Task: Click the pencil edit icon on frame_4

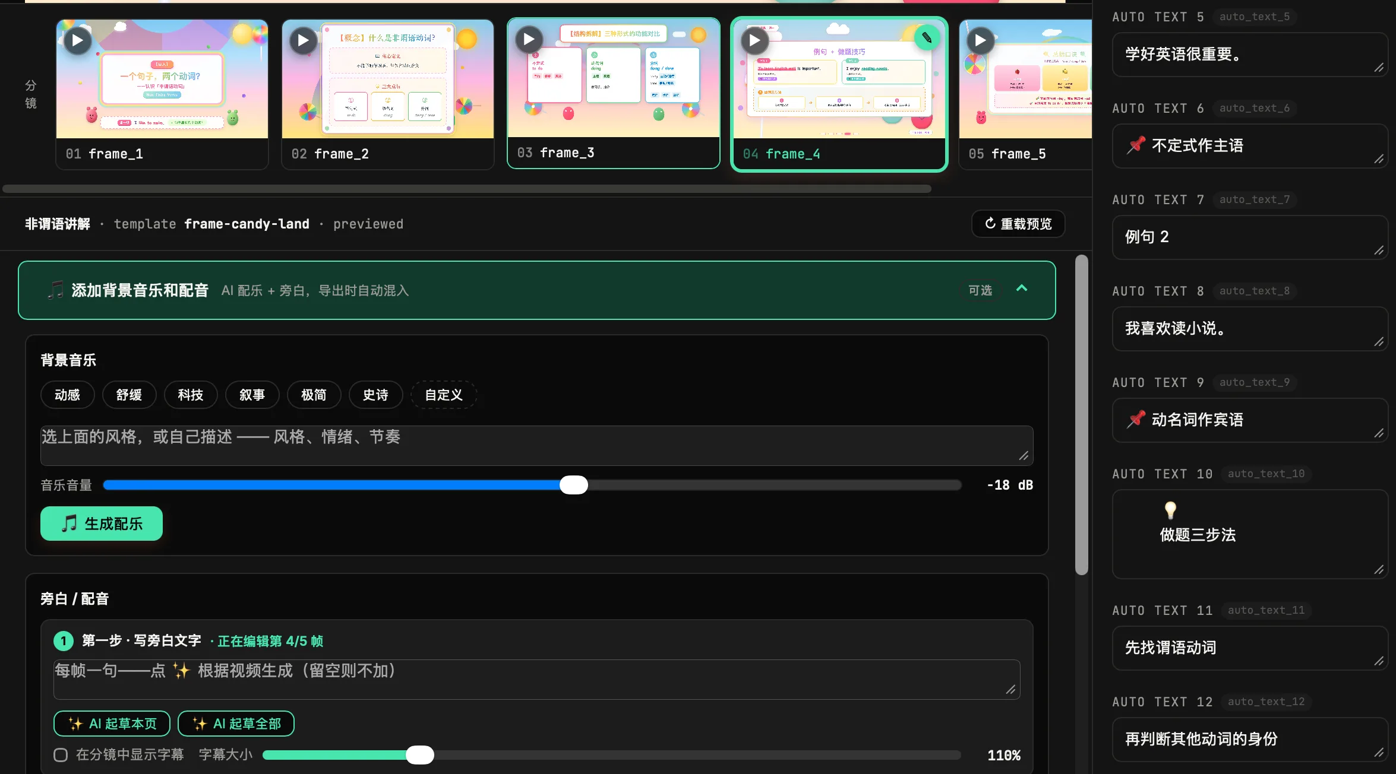Action: click(x=927, y=38)
